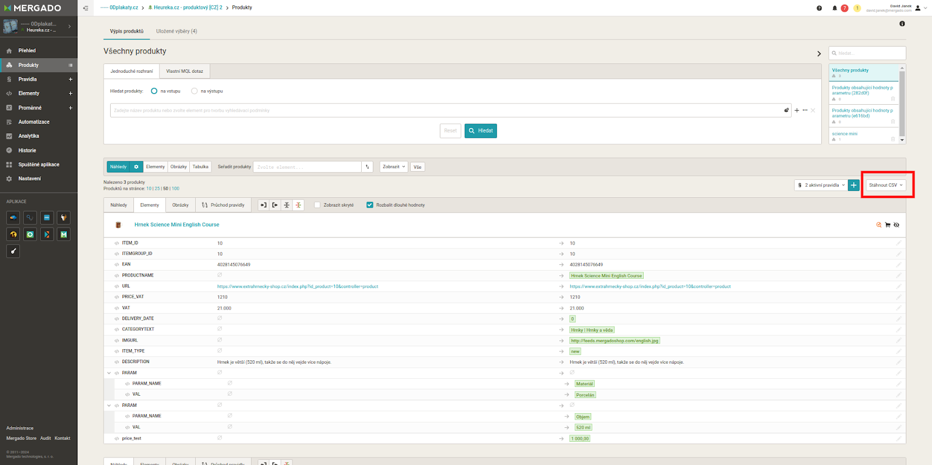Screen dimensions: 932x465
Task: Open the help question mark icon
Action: pyautogui.click(x=819, y=8)
